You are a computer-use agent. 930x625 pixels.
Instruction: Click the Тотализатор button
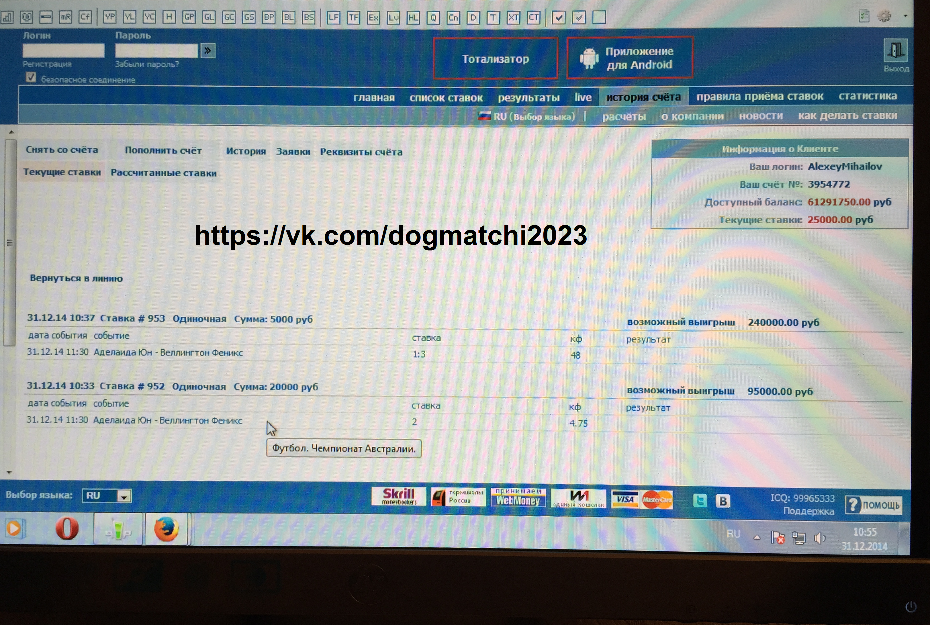(x=495, y=59)
